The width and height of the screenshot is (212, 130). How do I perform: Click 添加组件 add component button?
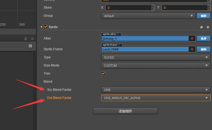click(x=125, y=111)
